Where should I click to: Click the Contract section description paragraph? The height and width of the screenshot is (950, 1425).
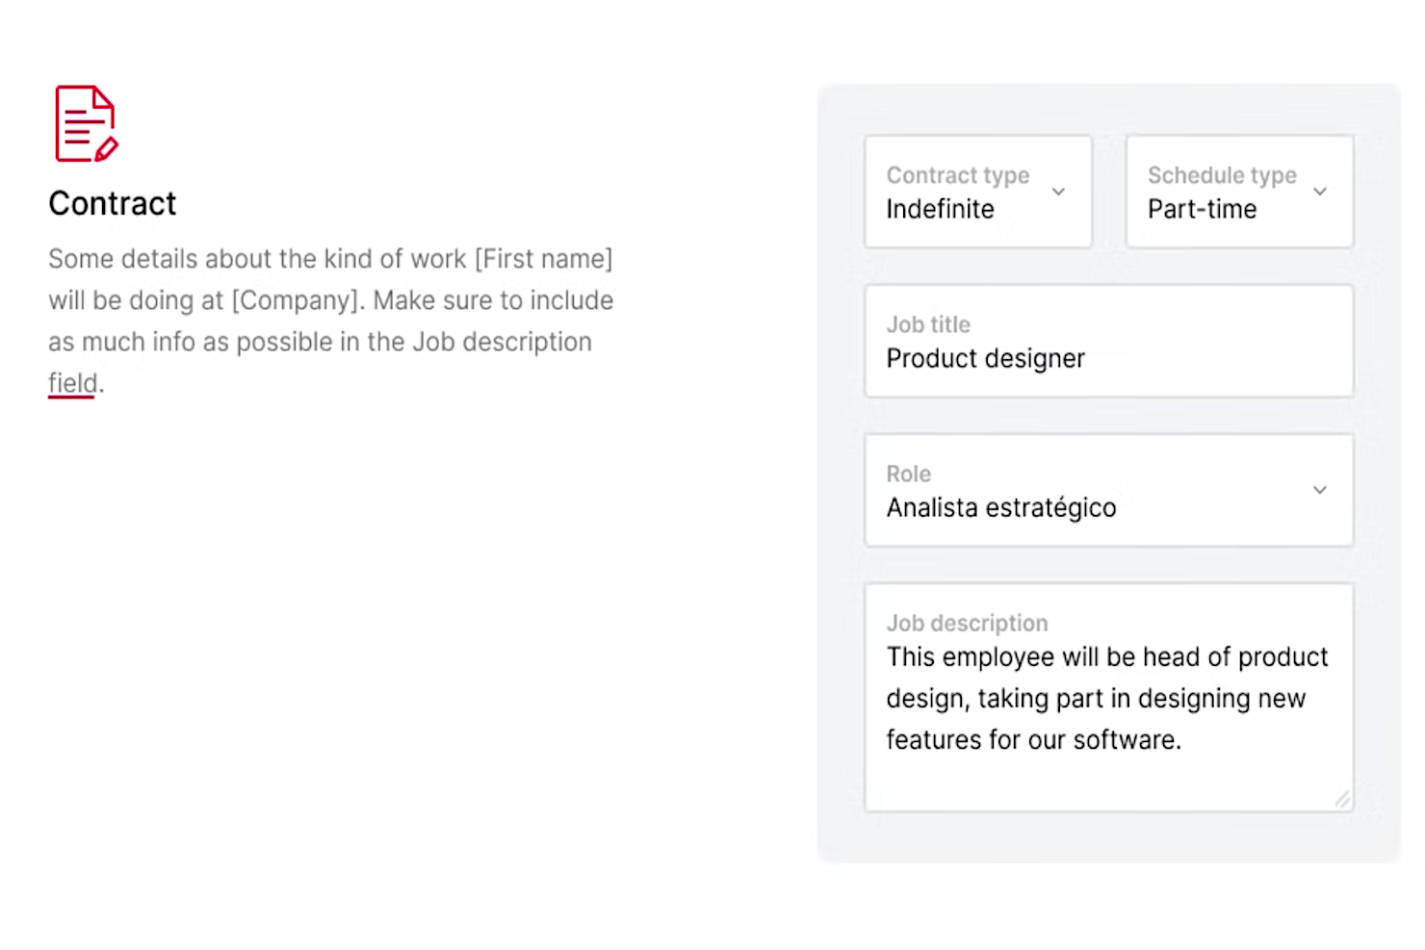point(330,300)
